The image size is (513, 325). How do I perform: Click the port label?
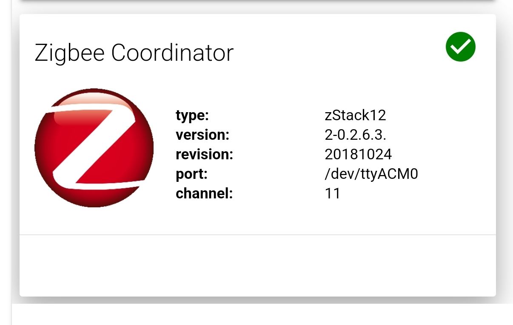coord(191,174)
